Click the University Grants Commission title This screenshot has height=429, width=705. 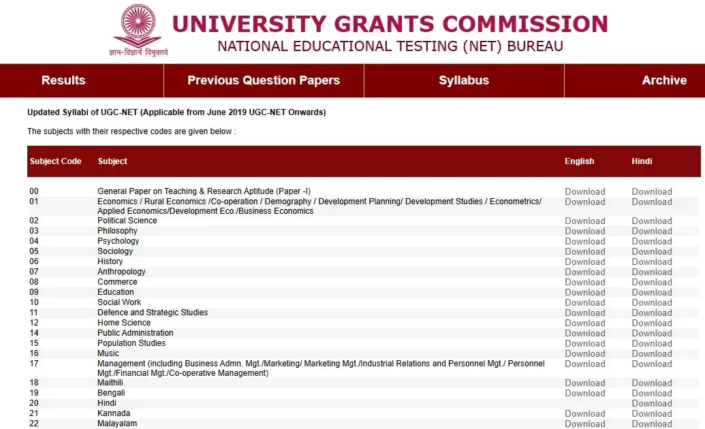click(390, 24)
